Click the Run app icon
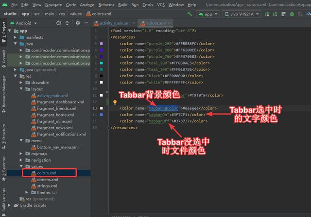 (x=267, y=14)
